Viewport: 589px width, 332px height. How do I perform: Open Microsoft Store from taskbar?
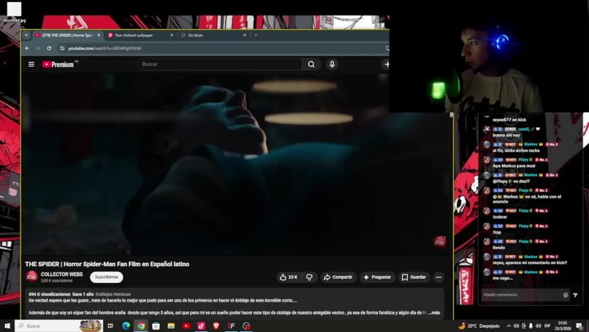[x=156, y=326]
